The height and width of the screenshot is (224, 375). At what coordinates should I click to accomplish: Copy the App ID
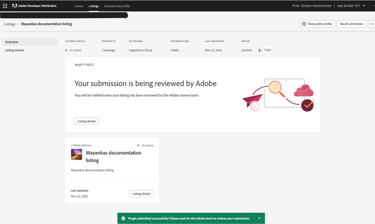[265, 49]
